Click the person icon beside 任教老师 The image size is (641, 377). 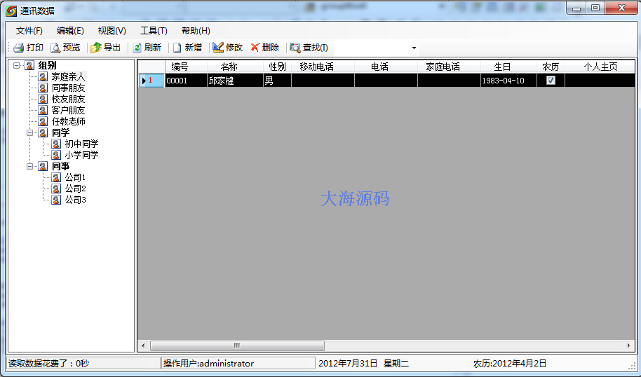tap(43, 121)
